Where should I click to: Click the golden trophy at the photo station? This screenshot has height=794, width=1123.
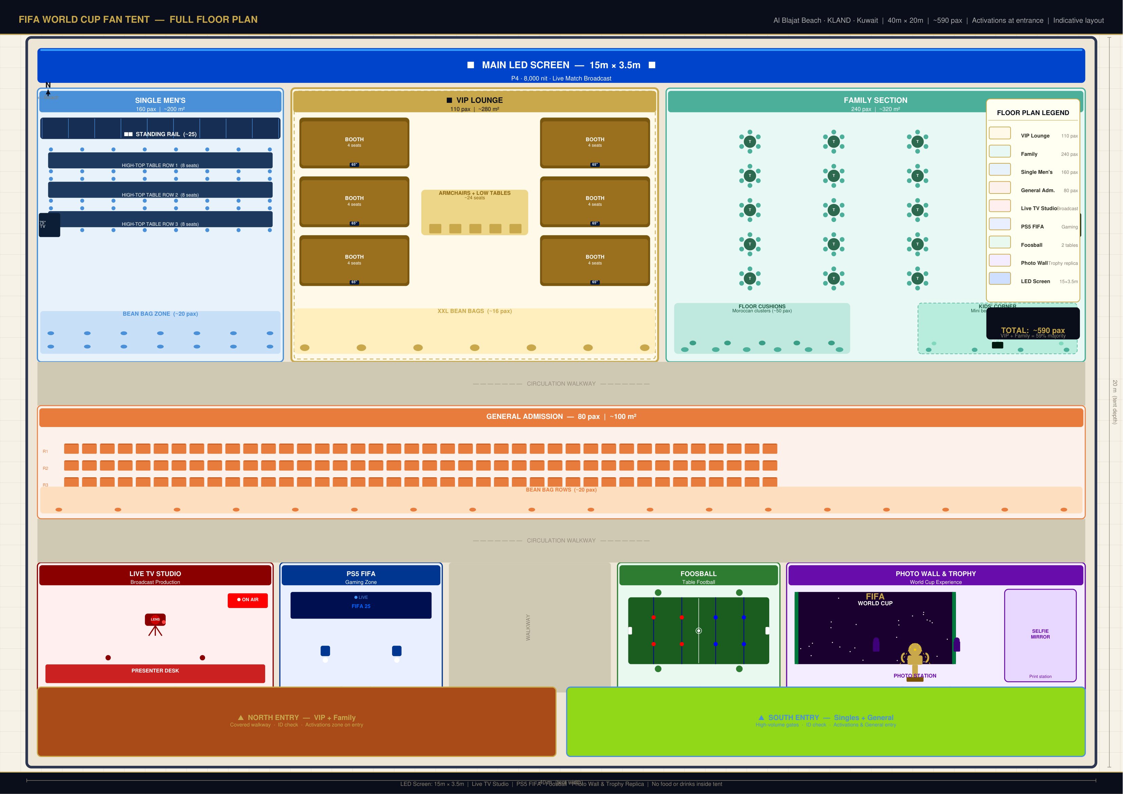(x=915, y=661)
